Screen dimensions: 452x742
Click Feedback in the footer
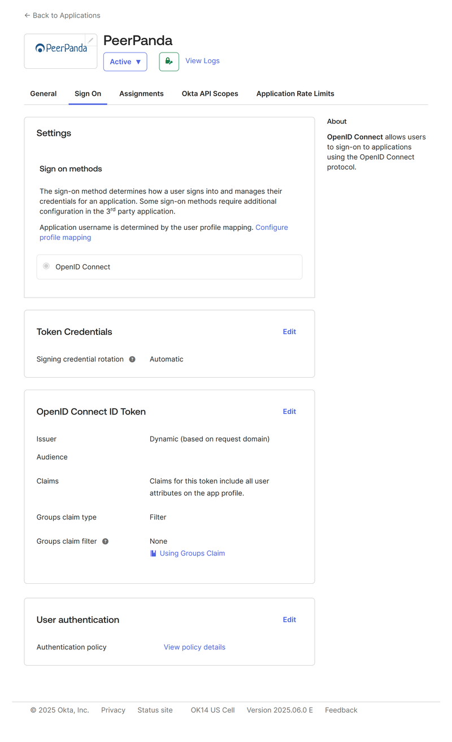pyautogui.click(x=341, y=710)
